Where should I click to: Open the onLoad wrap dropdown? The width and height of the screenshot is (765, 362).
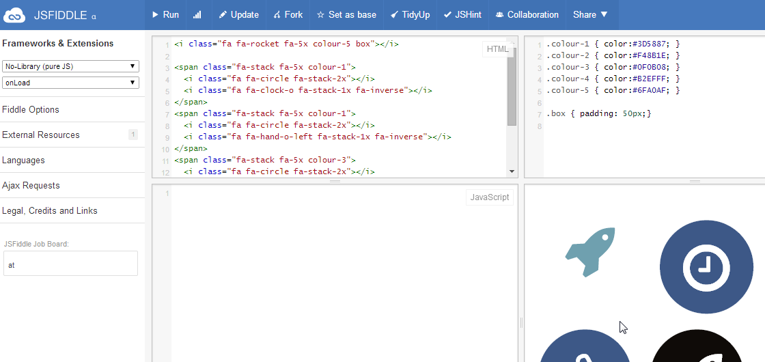click(71, 83)
